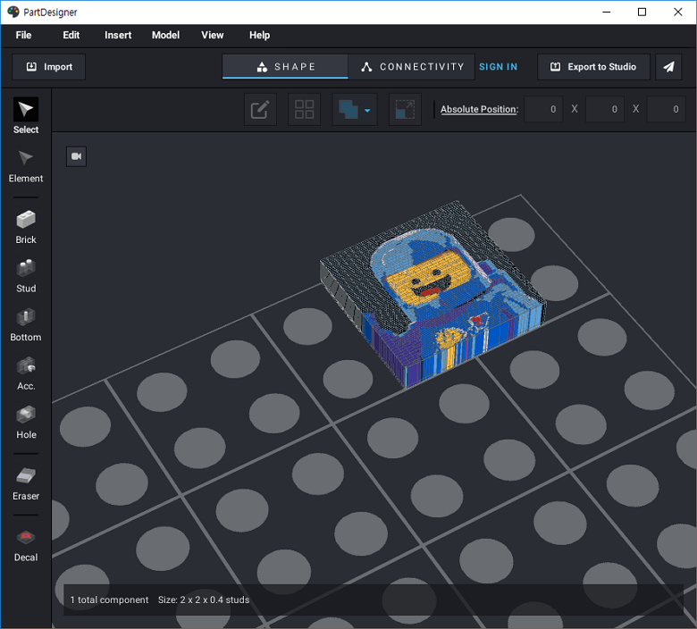Click the resize bounding box icon
Viewport: 697px width, 629px height.
click(x=405, y=109)
